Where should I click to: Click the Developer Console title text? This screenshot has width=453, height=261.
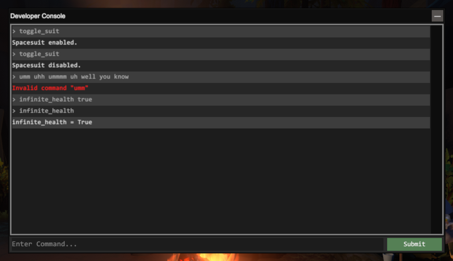tap(38, 16)
